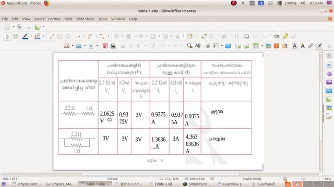The height and width of the screenshot is (187, 334).
Task: Click the Fontwork text icon
Action: pos(303,46)
